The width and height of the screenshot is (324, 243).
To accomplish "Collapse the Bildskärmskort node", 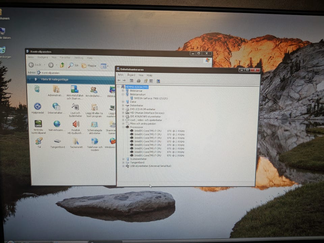I will tap(123, 94).
